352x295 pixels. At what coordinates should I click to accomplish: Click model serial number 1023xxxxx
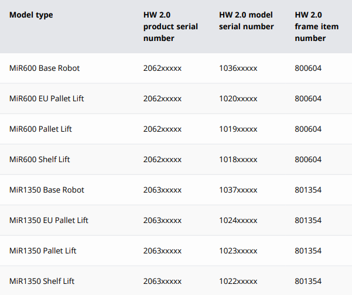pos(238,251)
